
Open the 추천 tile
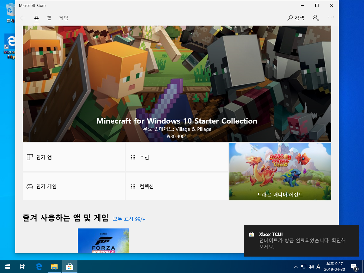(x=177, y=157)
